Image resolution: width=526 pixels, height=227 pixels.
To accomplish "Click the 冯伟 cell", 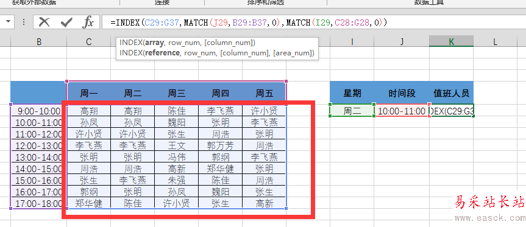I will pyautogui.click(x=177, y=157).
